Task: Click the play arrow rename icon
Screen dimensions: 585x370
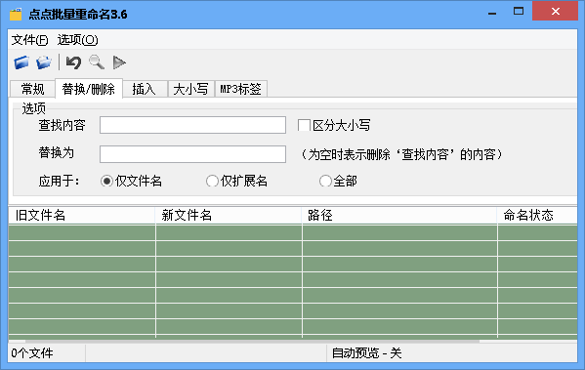Action: click(x=119, y=62)
